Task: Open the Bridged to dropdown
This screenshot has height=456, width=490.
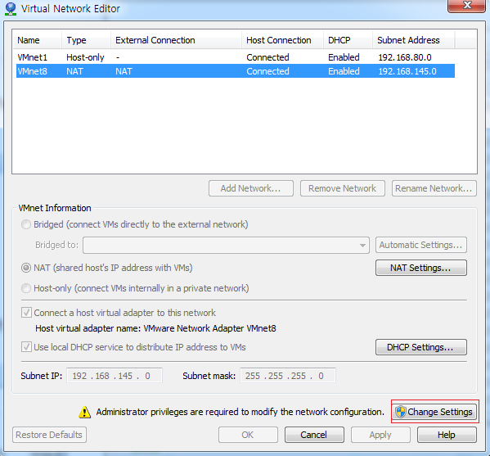Action: click(226, 245)
